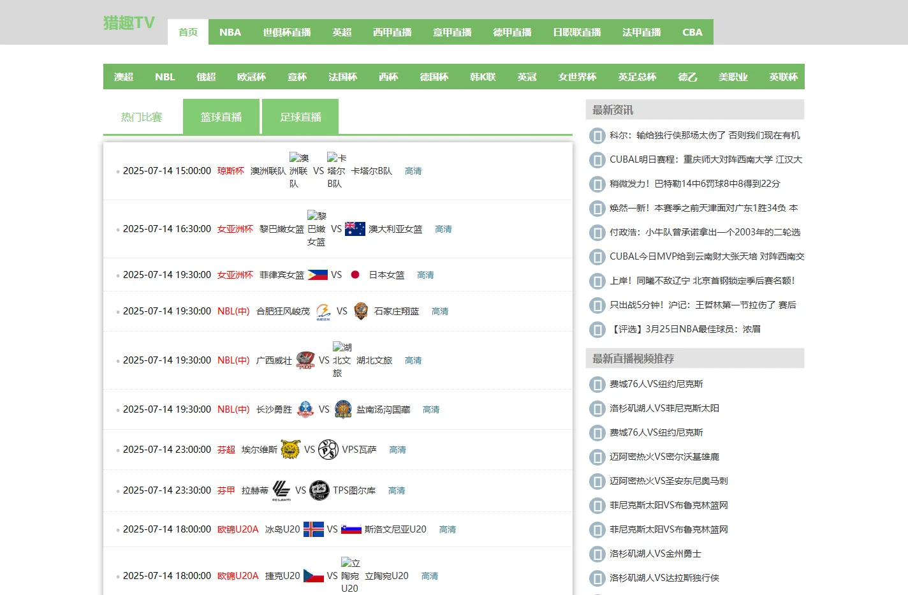Image resolution: width=908 pixels, height=595 pixels.
Task: Select 英超 in the top navigation
Action: tap(342, 32)
